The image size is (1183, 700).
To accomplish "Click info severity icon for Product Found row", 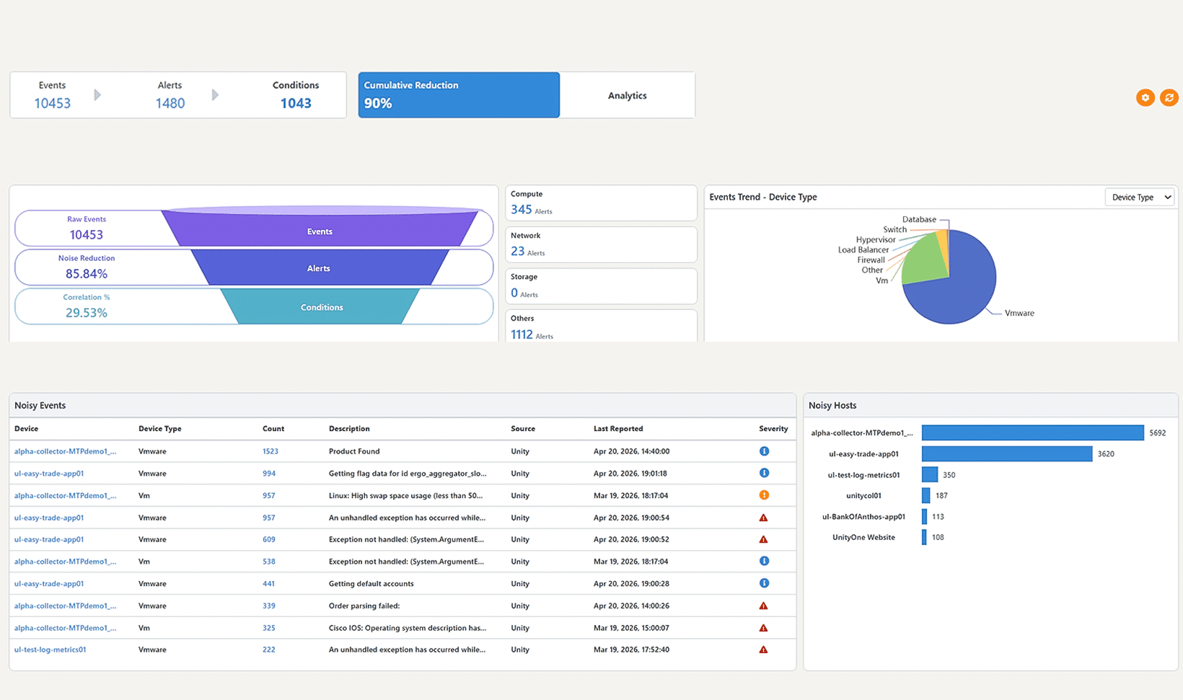I will tap(764, 451).
